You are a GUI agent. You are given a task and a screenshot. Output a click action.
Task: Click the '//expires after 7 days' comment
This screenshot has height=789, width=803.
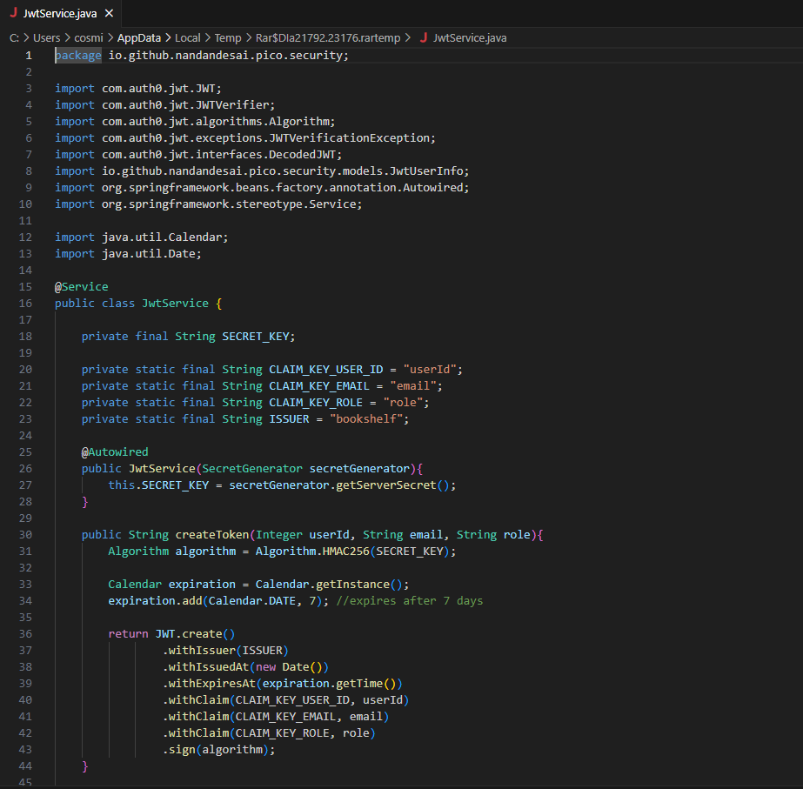click(x=409, y=600)
